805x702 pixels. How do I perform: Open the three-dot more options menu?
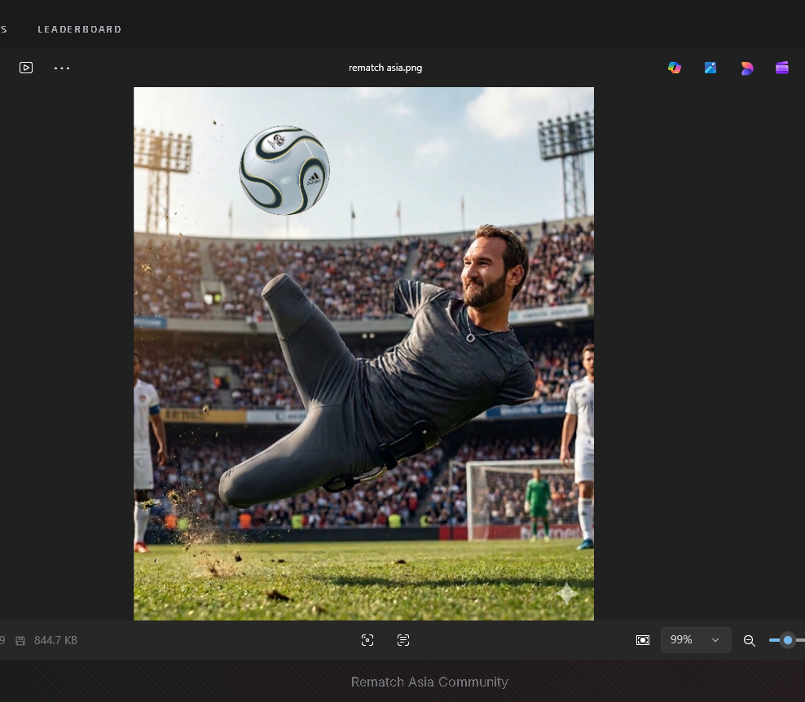[62, 68]
